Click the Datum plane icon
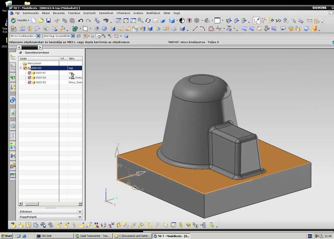The image size is (334, 239). pos(85,29)
